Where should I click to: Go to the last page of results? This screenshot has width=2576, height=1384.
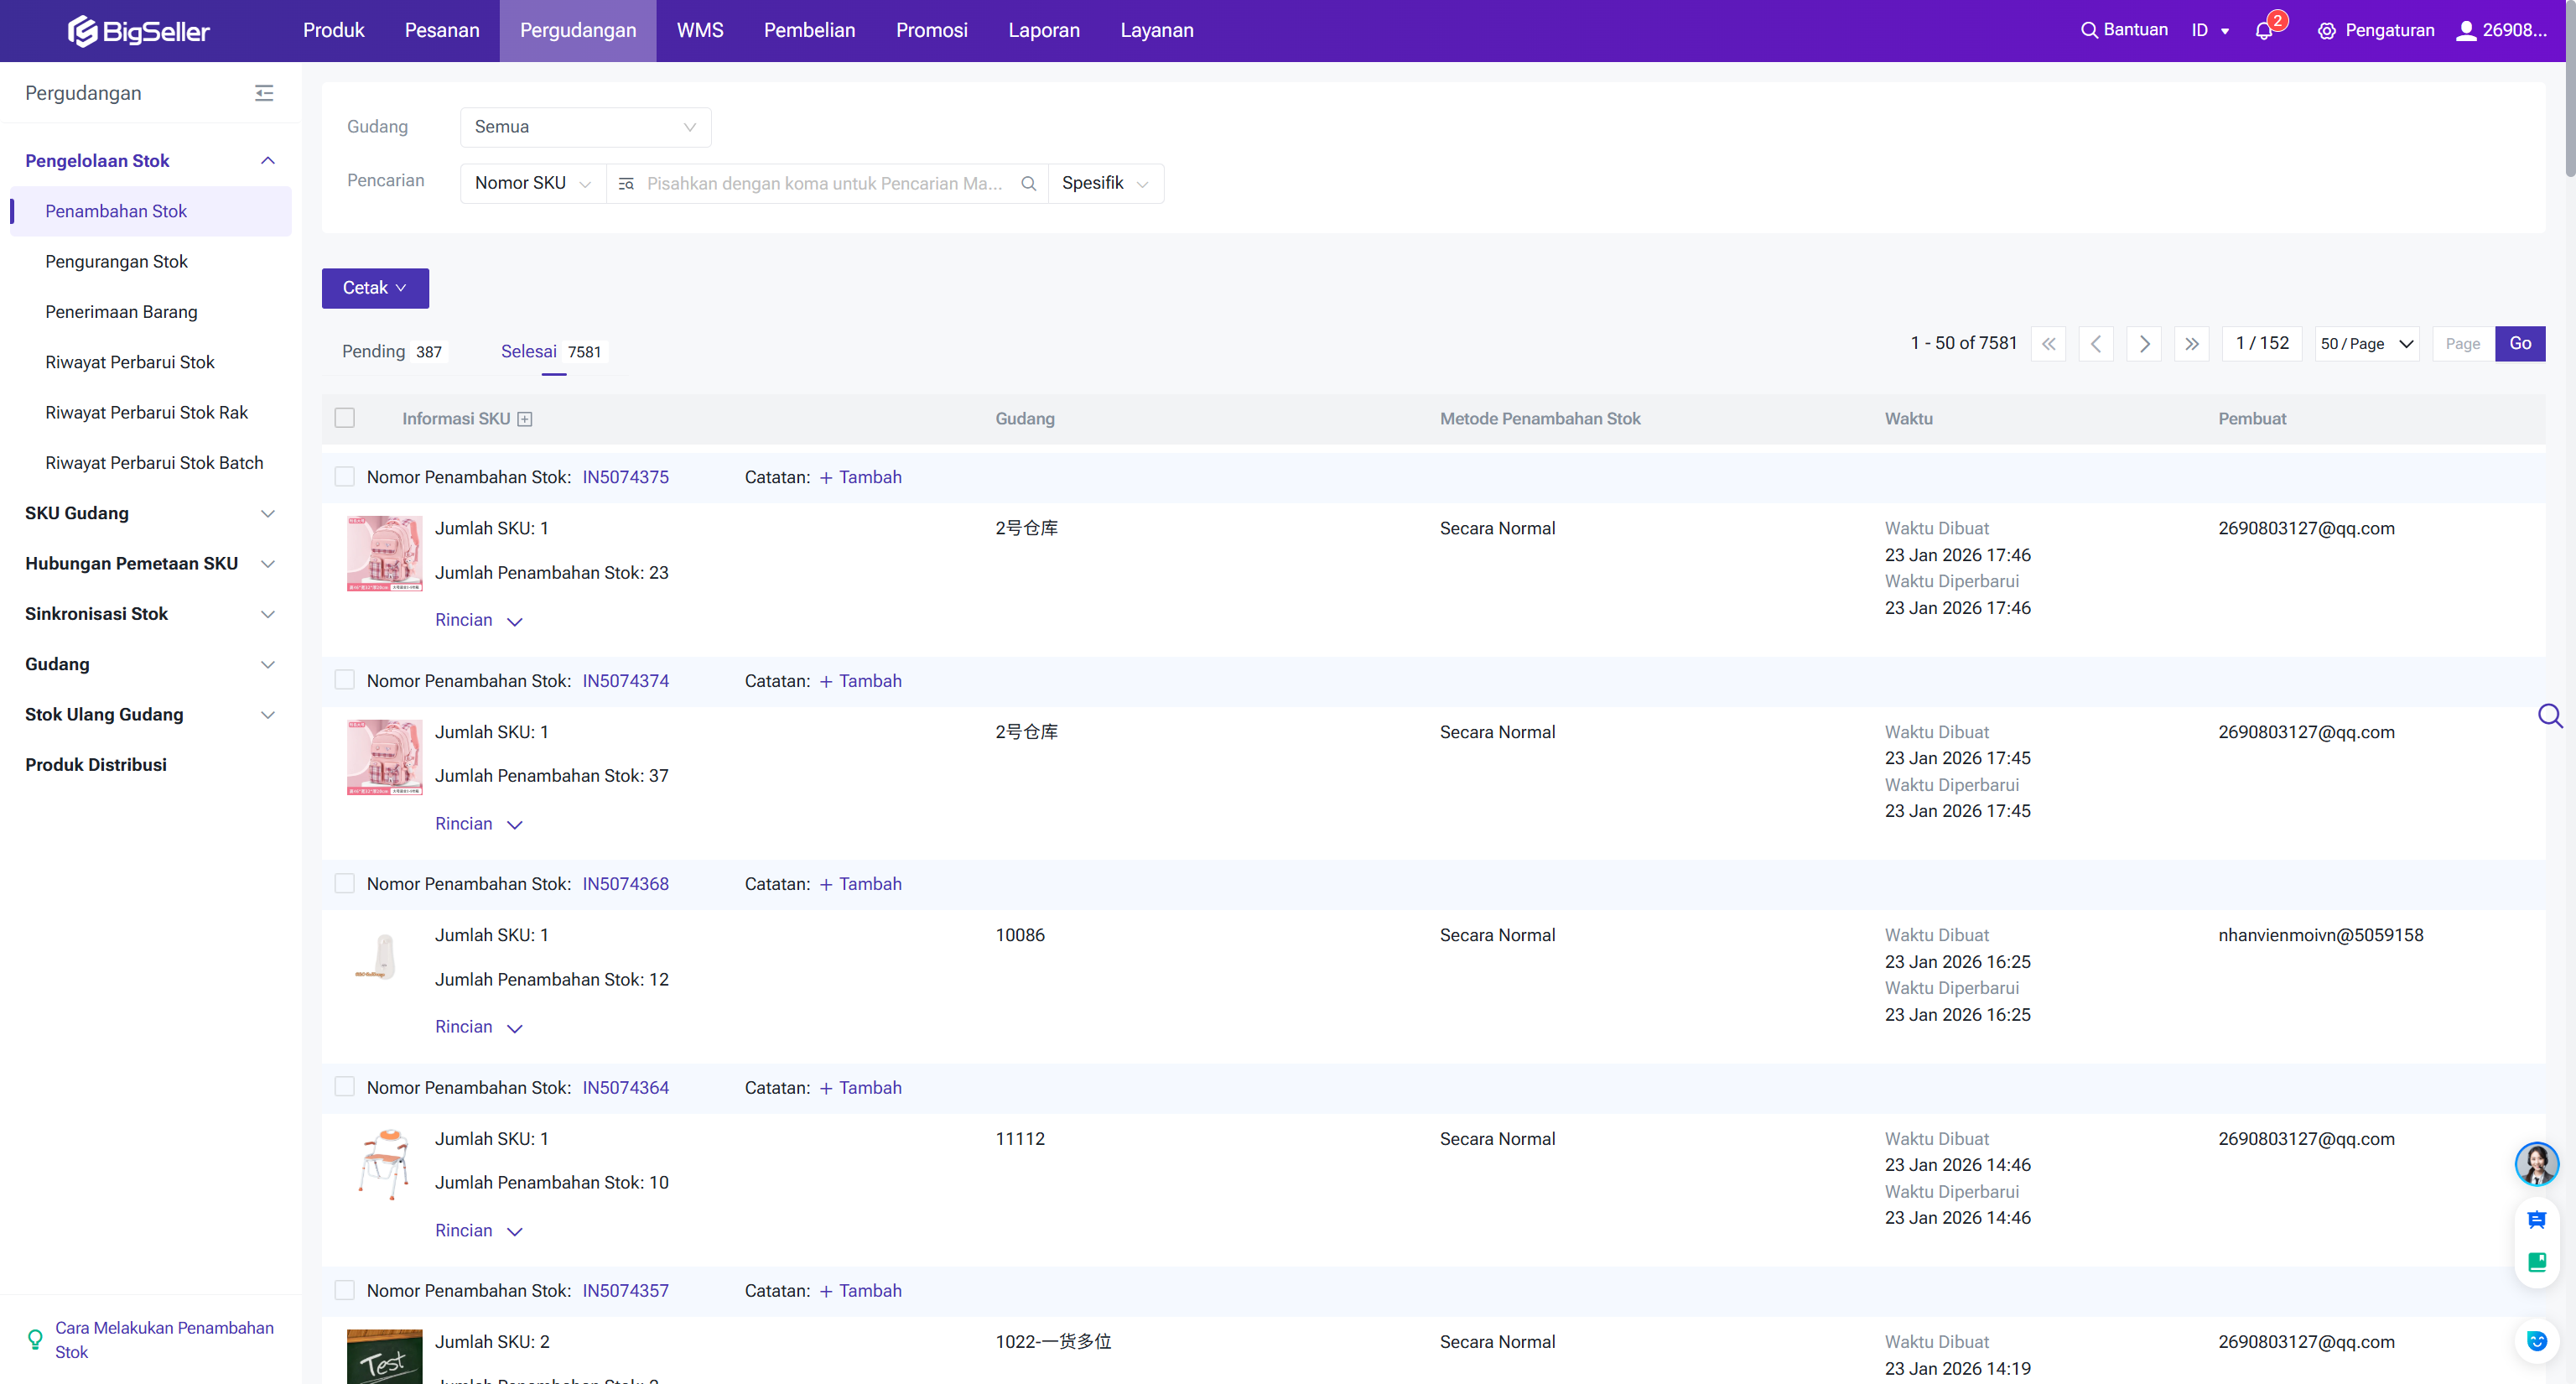pos(2191,344)
